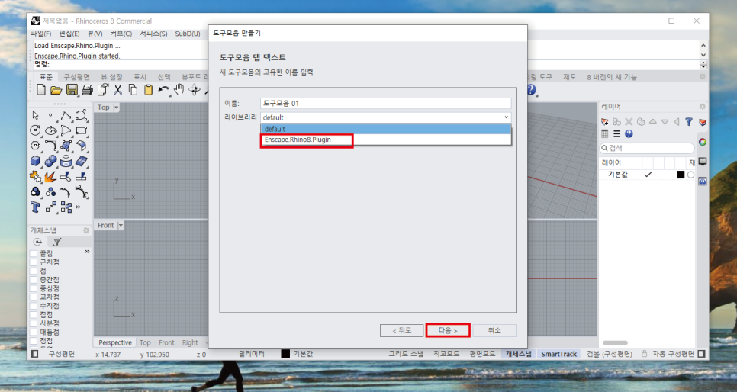This screenshot has height=392, width=737.
Task: Select the Box solid tool
Action: coord(35,161)
